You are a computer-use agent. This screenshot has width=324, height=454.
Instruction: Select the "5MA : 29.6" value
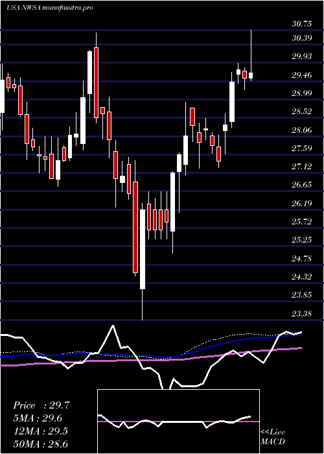(38, 418)
